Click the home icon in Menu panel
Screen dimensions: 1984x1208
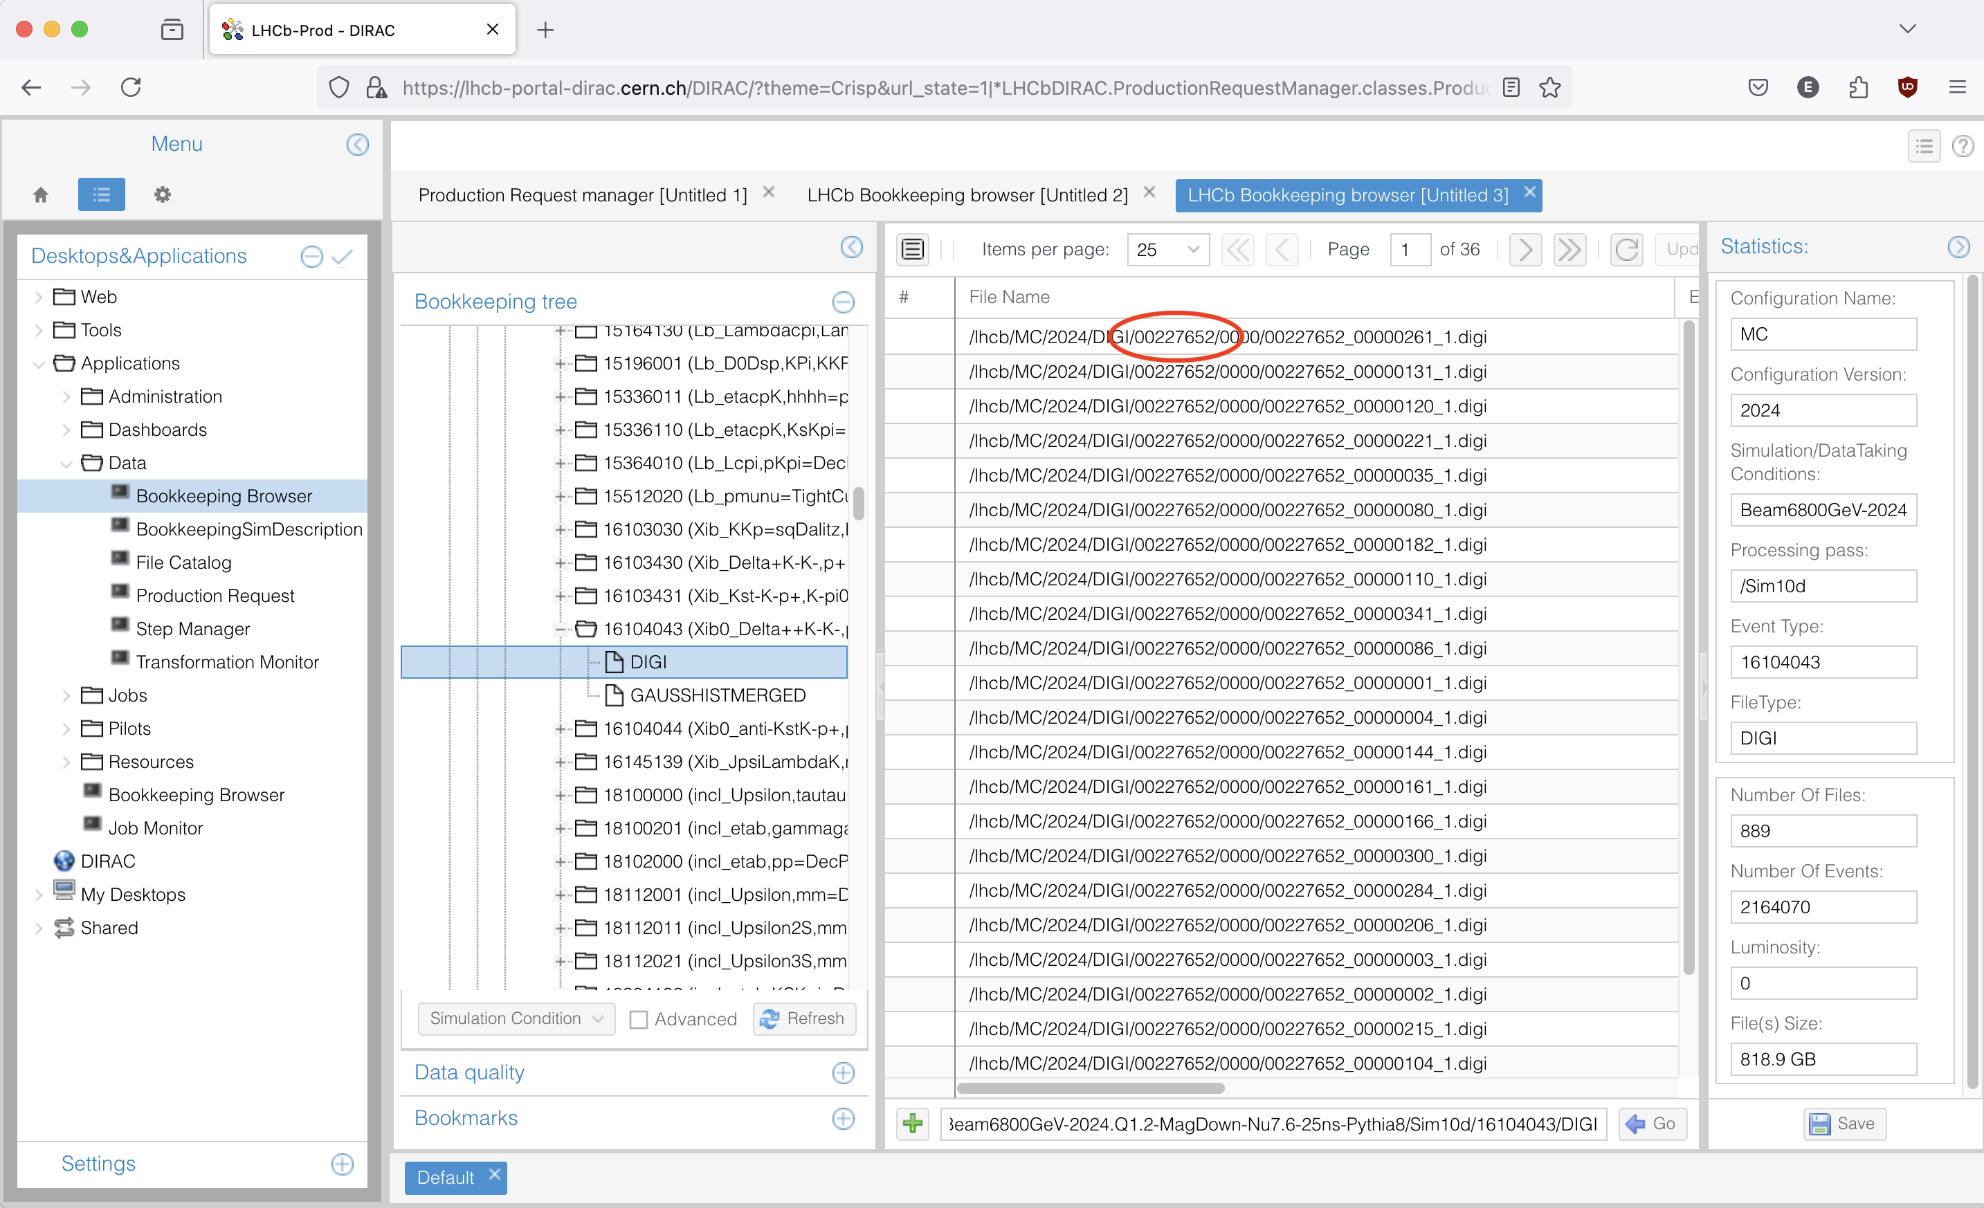click(41, 194)
